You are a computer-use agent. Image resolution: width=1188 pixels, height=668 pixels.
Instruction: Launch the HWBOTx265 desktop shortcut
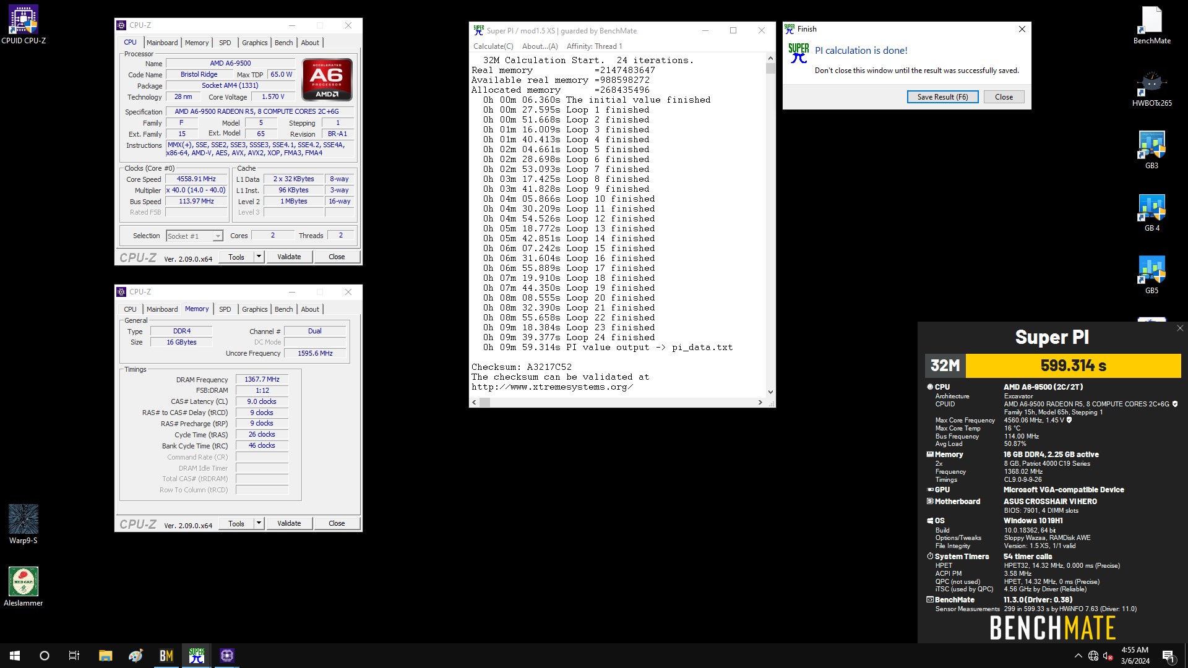tap(1151, 88)
